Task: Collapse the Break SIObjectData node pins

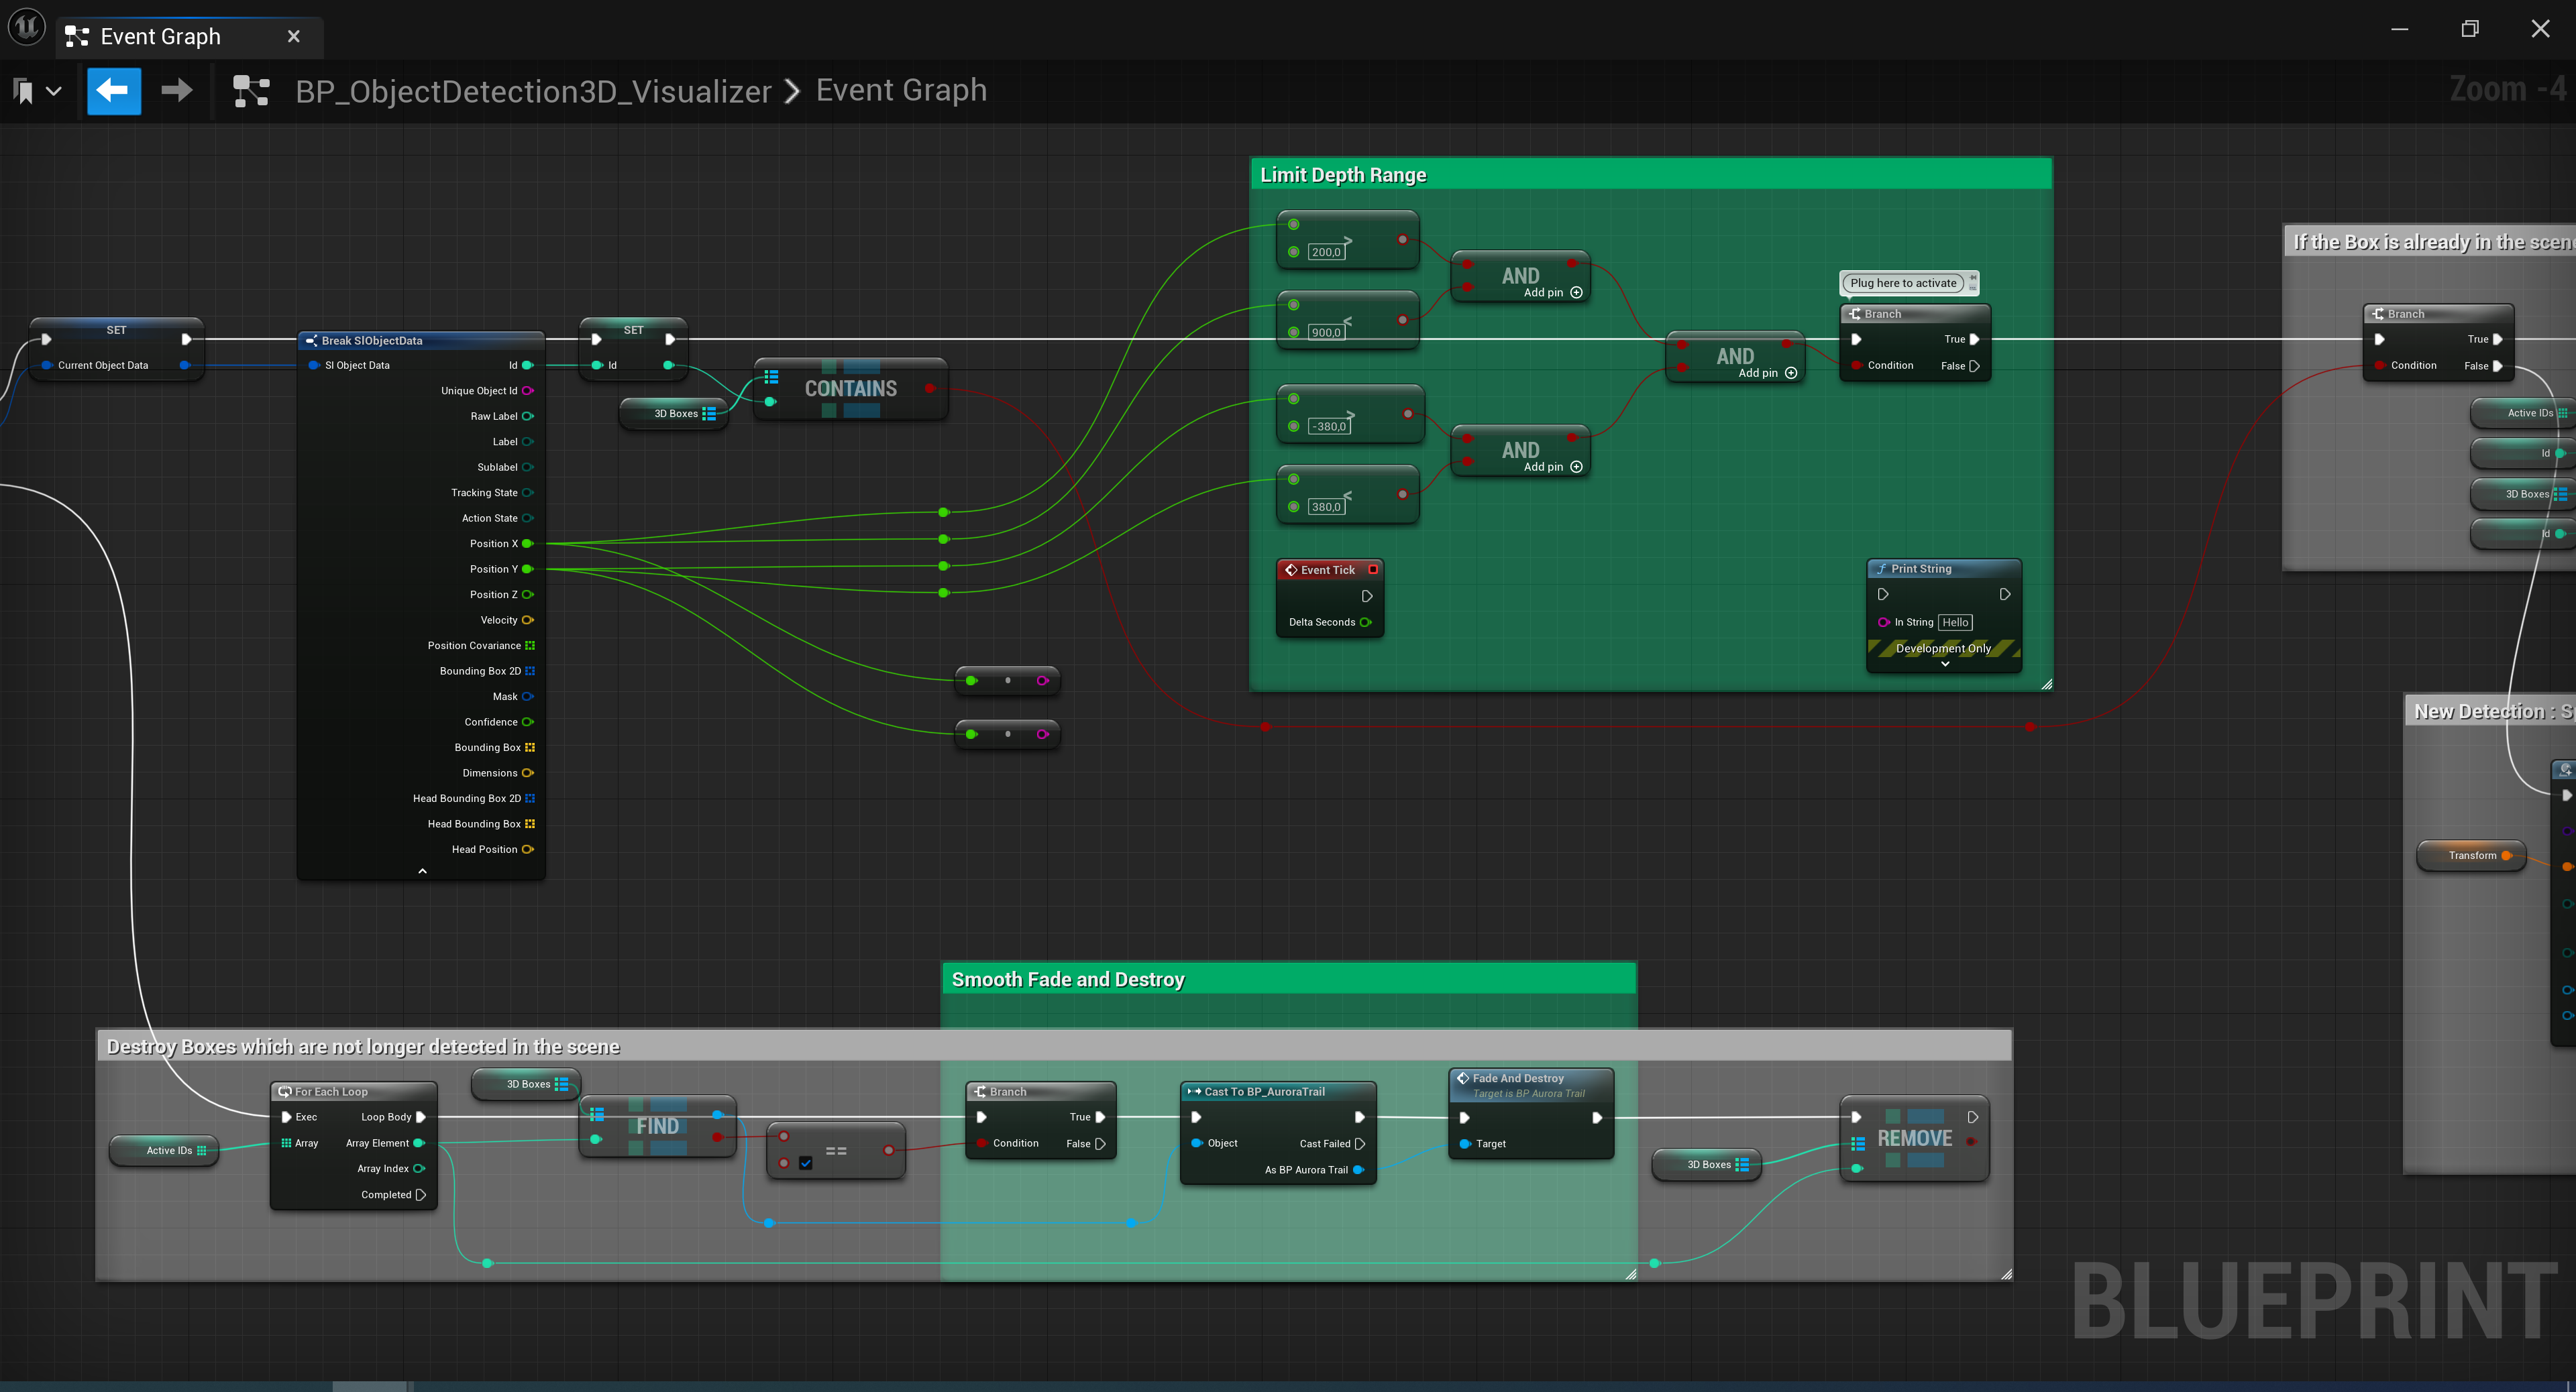Action: (x=422, y=872)
